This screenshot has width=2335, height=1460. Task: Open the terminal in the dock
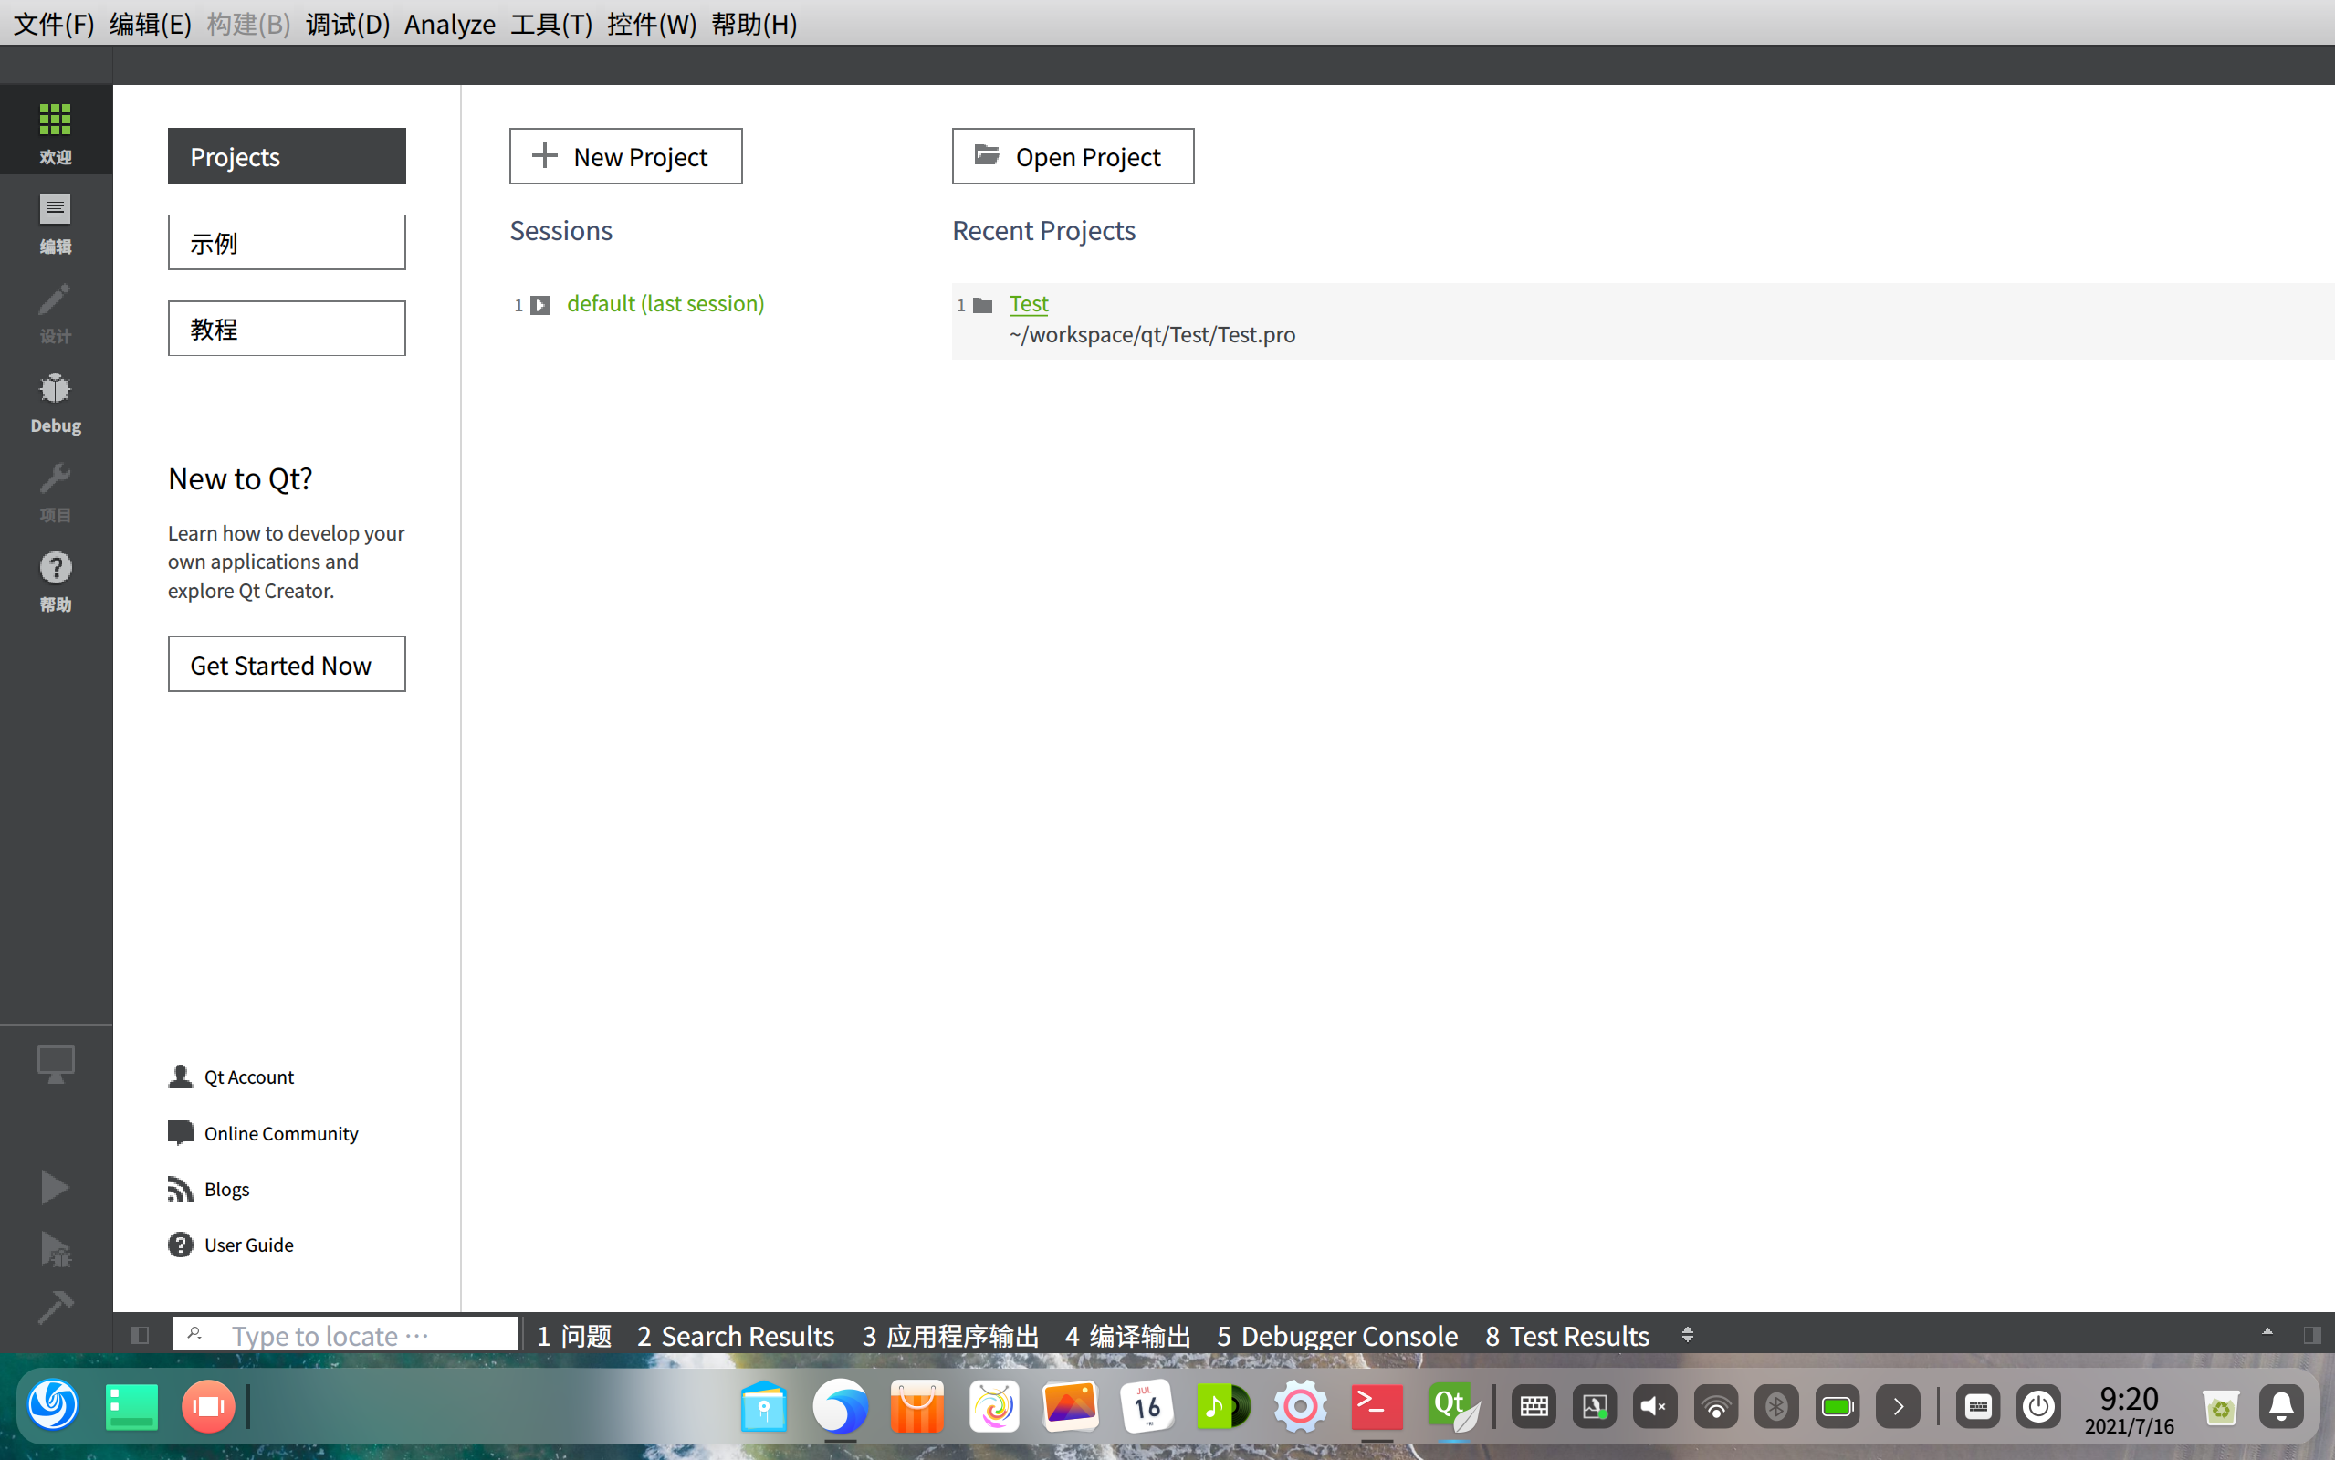click(x=1376, y=1406)
